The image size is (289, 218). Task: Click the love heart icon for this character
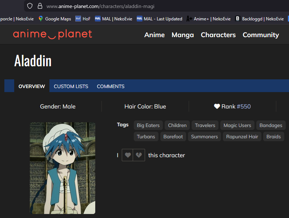coord(128,155)
